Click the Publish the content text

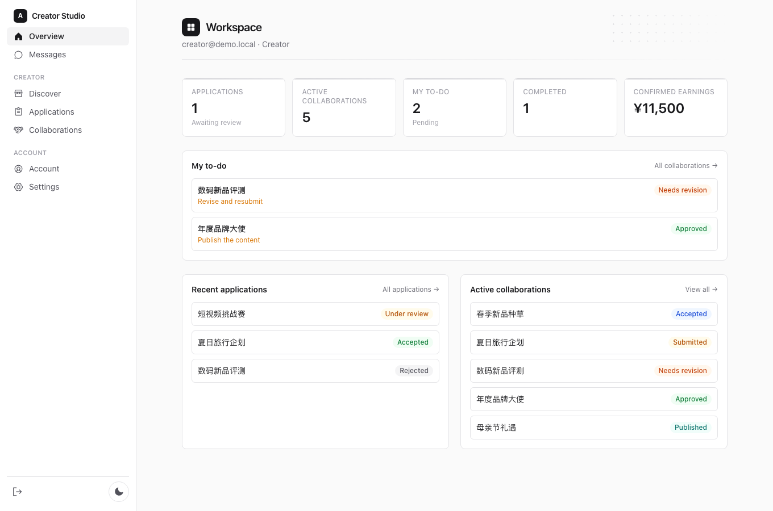(229, 240)
